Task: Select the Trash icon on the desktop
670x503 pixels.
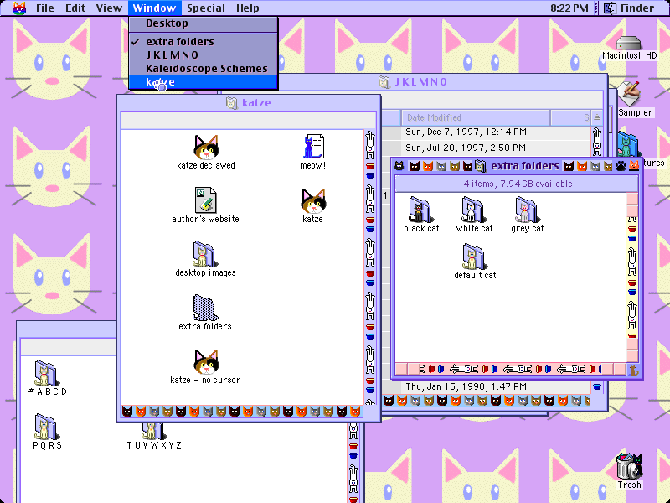Action: (629, 467)
